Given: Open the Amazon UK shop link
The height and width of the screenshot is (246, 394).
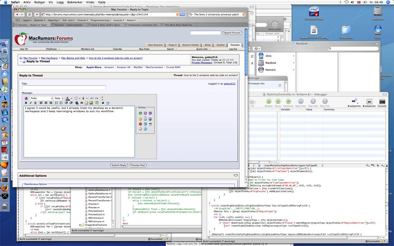Looking at the screenshot, I should pyautogui.click(x=124, y=67).
